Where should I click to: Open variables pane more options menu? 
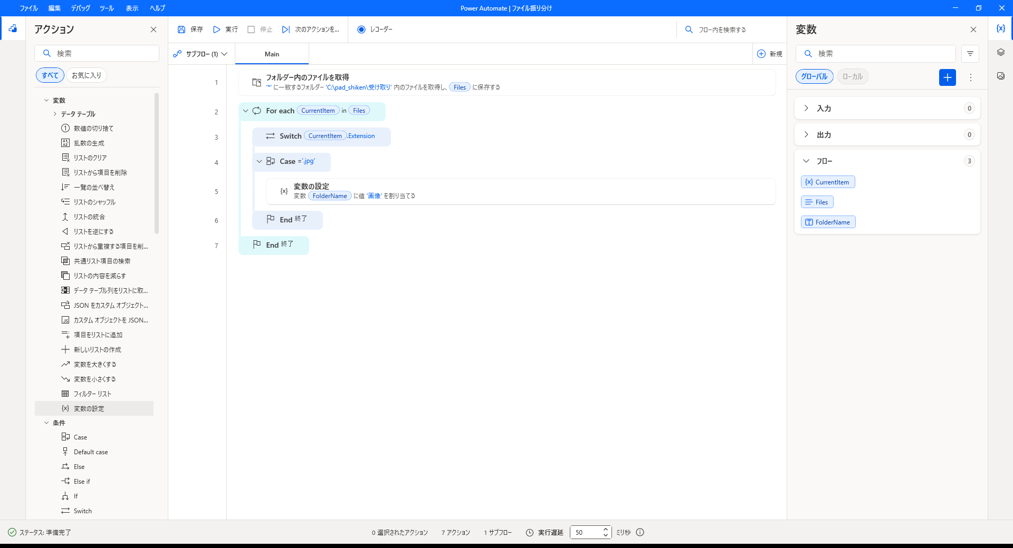point(971,77)
